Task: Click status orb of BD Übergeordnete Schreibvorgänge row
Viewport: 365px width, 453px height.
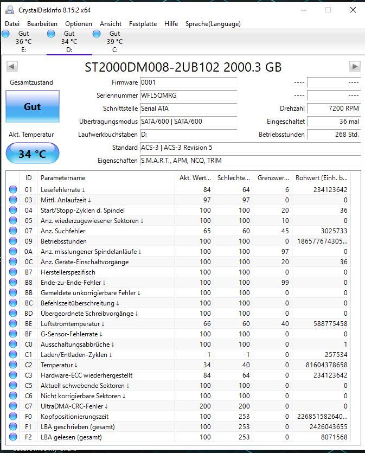Action: coord(13,313)
